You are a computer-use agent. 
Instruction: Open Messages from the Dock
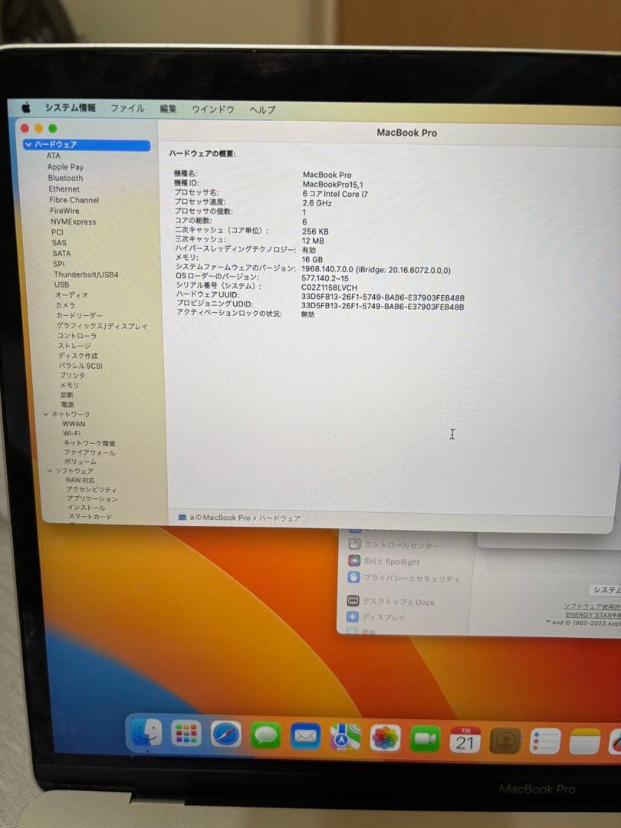pyautogui.click(x=265, y=735)
